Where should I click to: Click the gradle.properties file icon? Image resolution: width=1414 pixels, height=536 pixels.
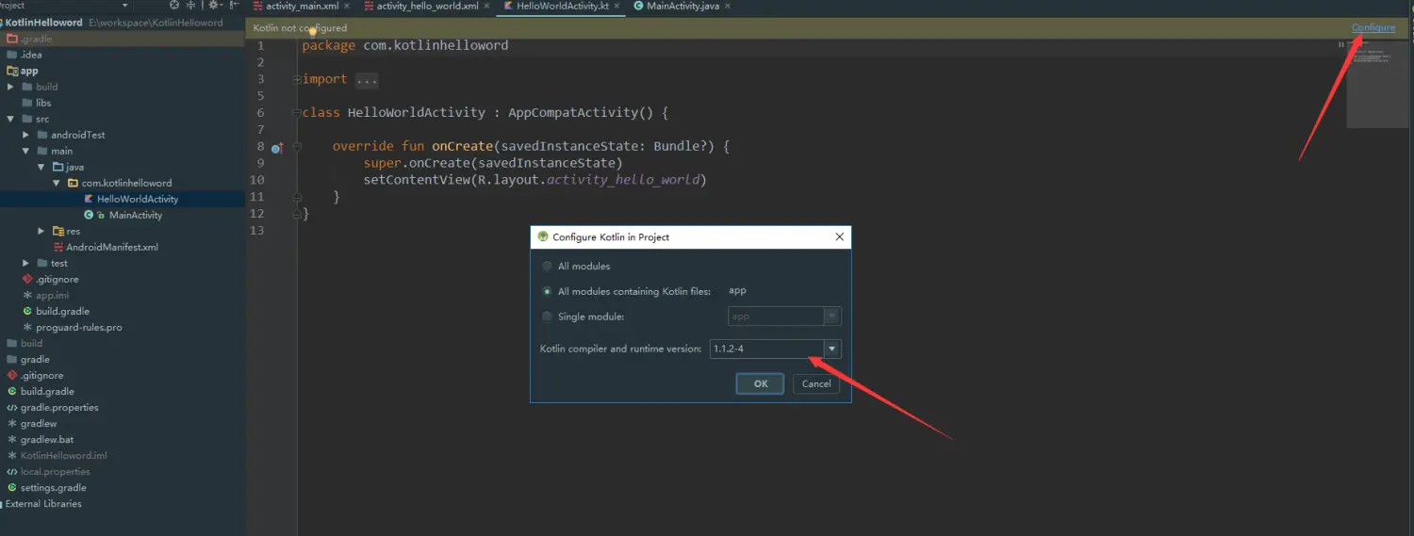click(12, 408)
